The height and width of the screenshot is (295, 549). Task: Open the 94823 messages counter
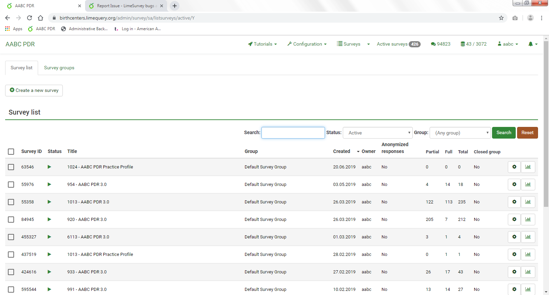440,44
